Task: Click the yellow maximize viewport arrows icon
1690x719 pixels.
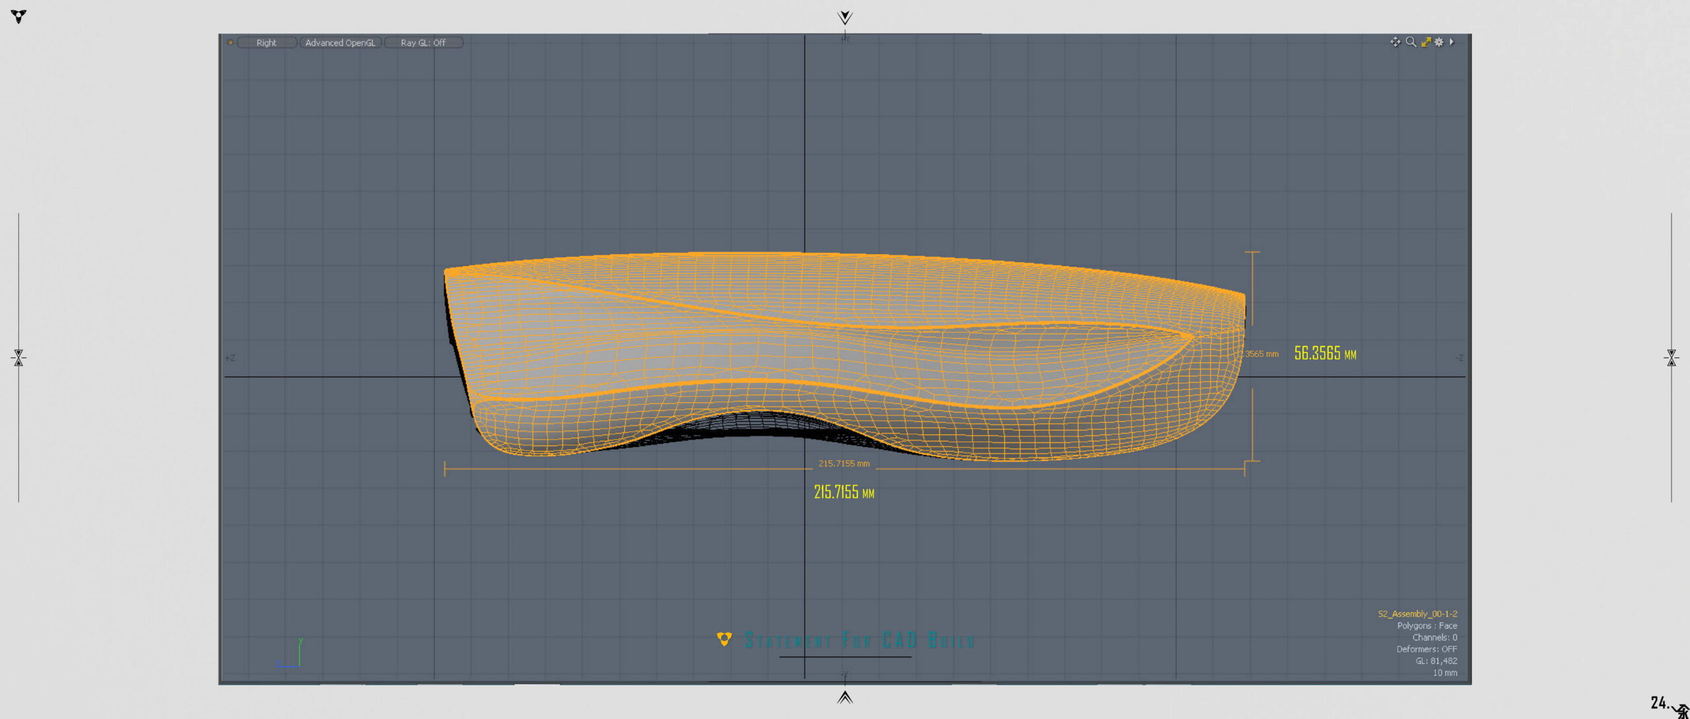Action: point(1426,42)
